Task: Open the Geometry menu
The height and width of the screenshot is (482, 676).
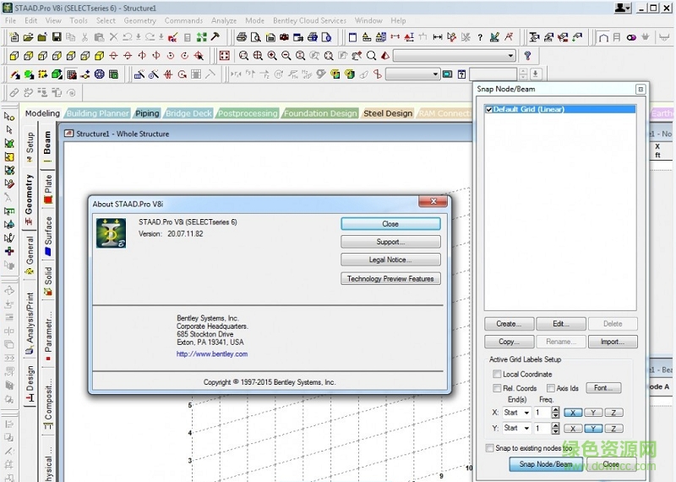Action: [140, 20]
